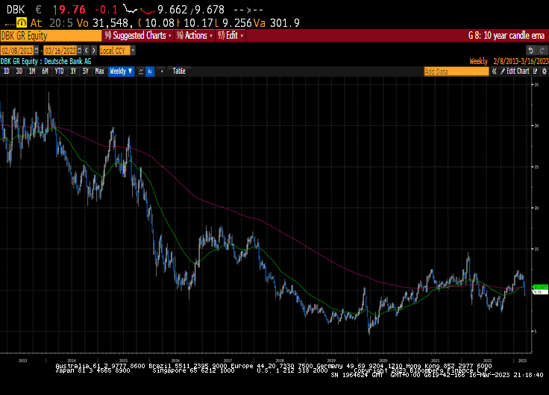Redo the chart change
The width and height of the screenshot is (549, 395).
(x=542, y=51)
